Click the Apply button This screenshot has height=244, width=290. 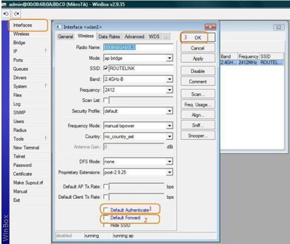pos(198,59)
